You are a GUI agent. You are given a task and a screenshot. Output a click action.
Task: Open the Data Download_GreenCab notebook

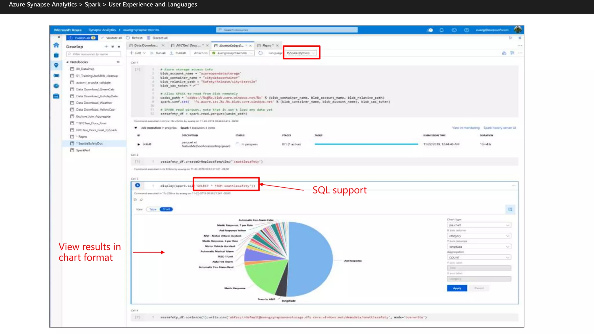tap(95, 89)
